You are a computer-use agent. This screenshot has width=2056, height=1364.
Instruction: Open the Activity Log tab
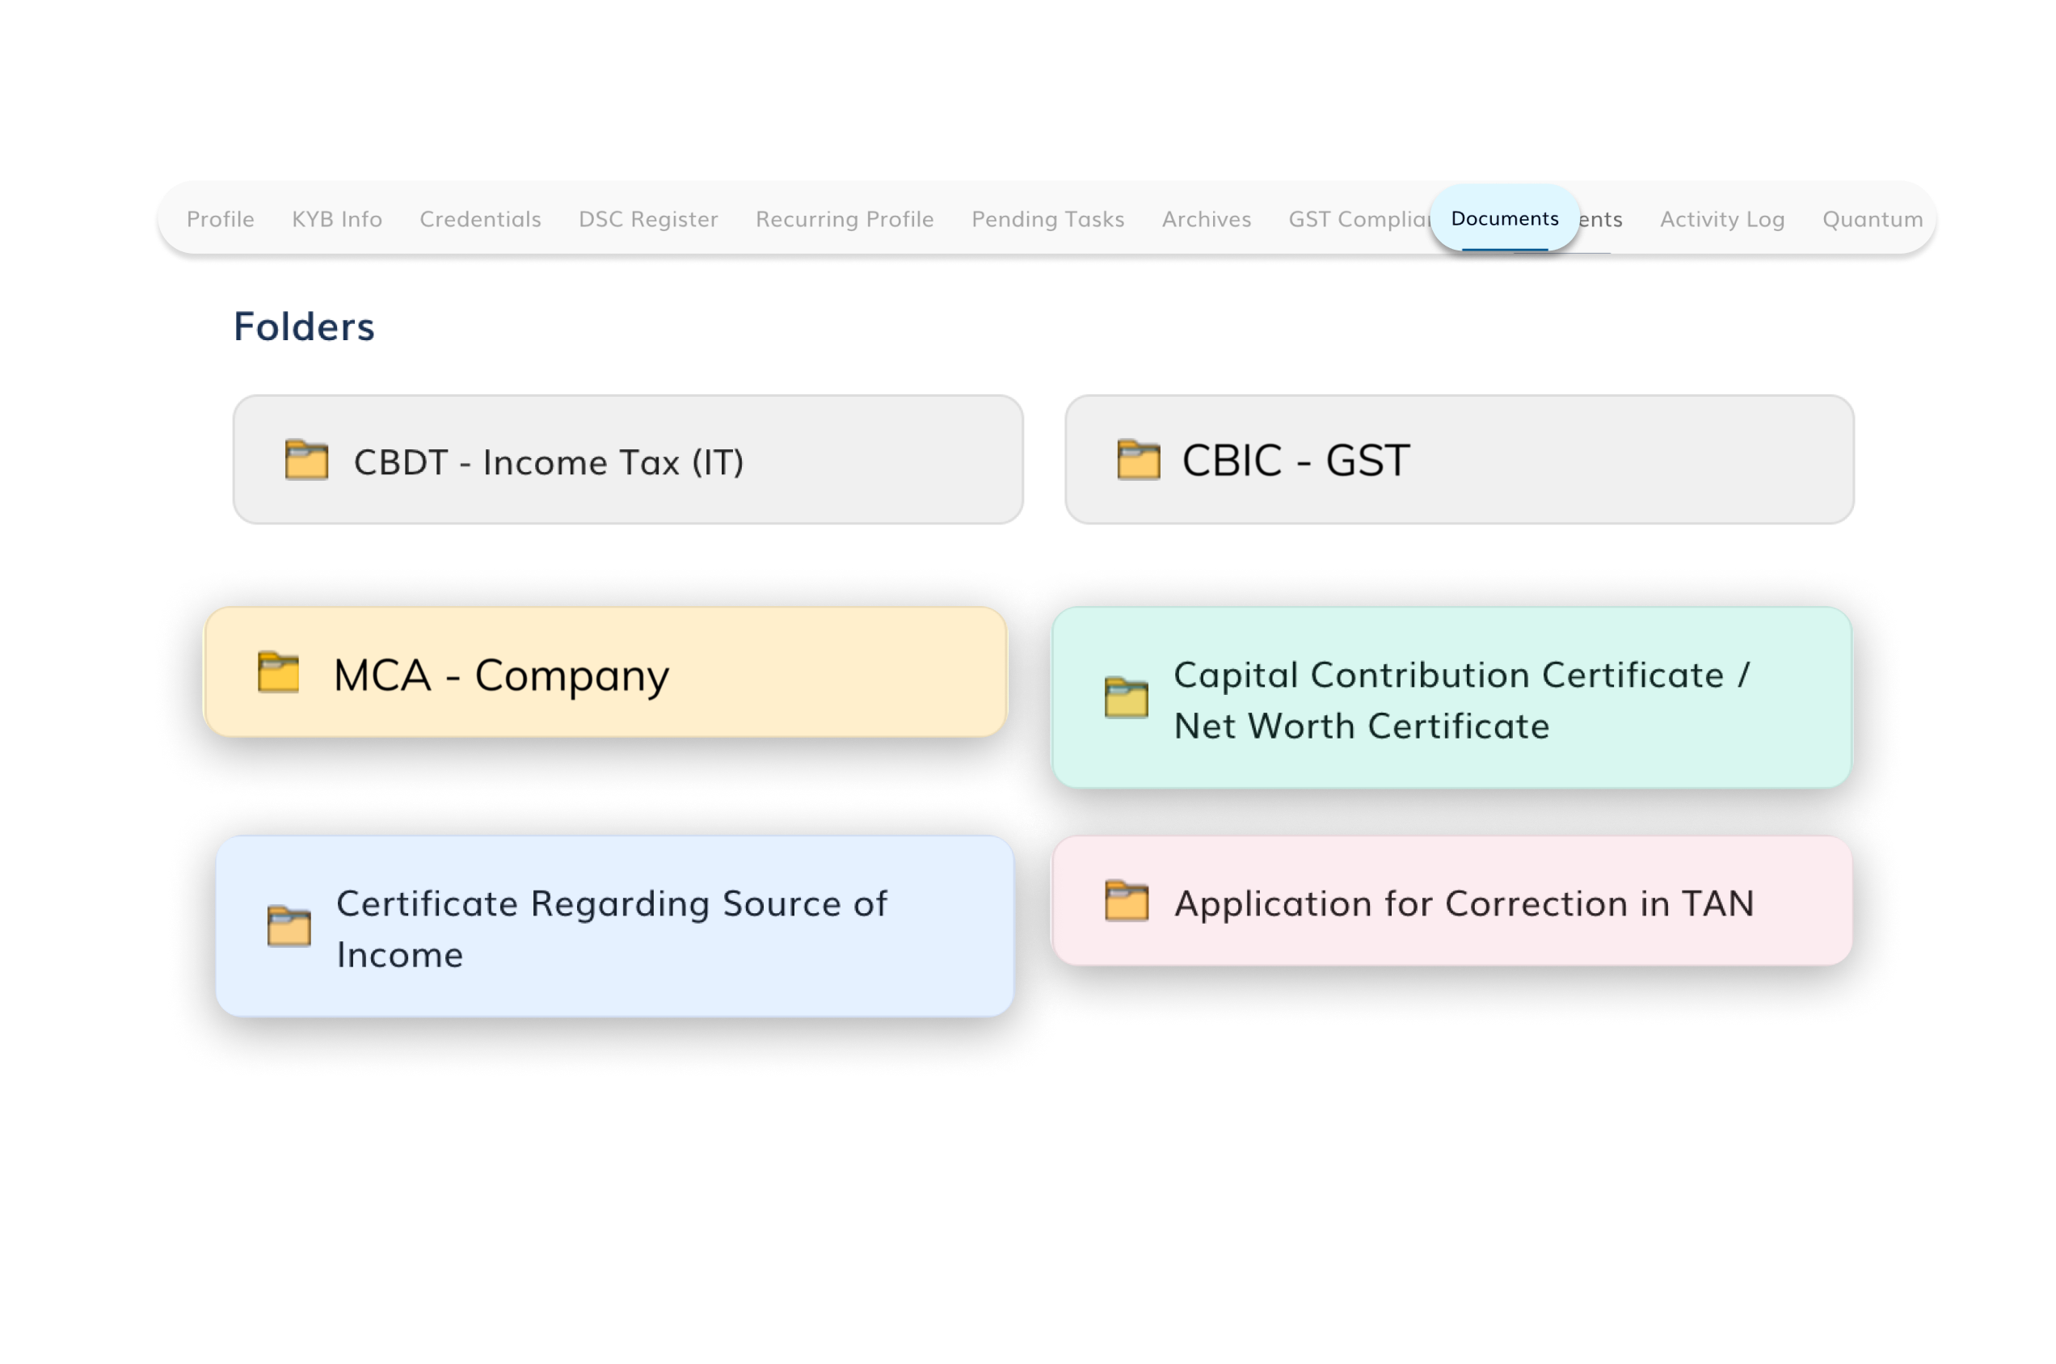pos(1722,219)
